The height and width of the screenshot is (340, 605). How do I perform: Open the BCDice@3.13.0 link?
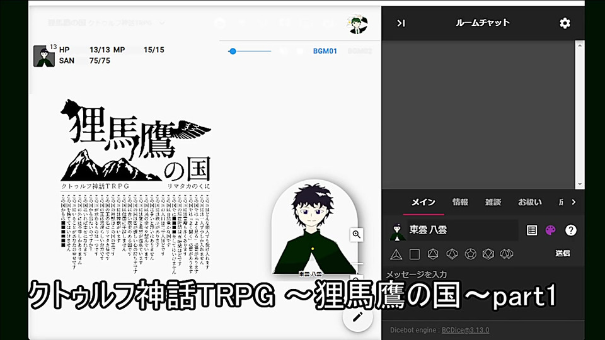tap(465, 330)
